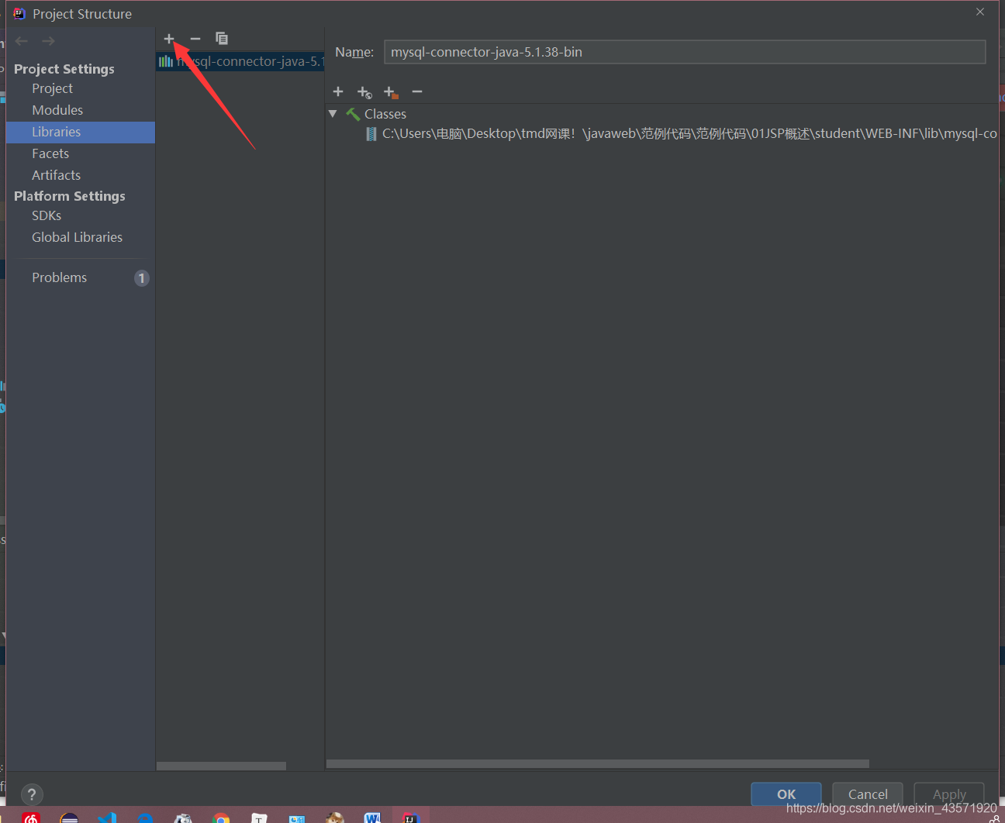Screen dimensions: 1005x823
Task: Click the Platform Settings heading
Action: (70, 196)
